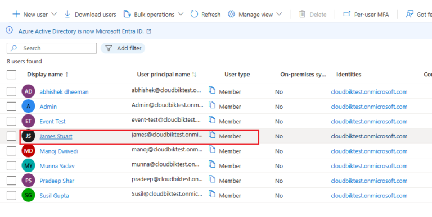Select the checkbox for Susil Gupta
This screenshot has width=432, height=217.
click(12, 195)
